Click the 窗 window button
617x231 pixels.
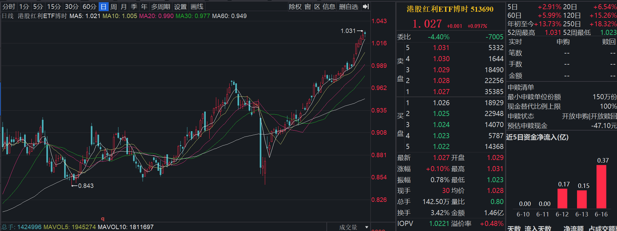(x=308, y=7)
